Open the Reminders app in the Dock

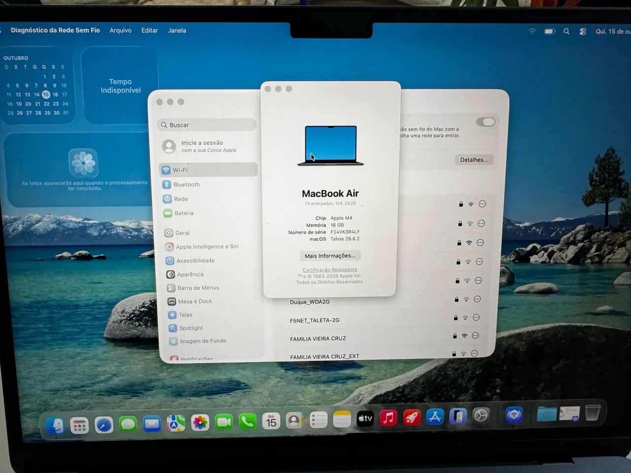318,420
